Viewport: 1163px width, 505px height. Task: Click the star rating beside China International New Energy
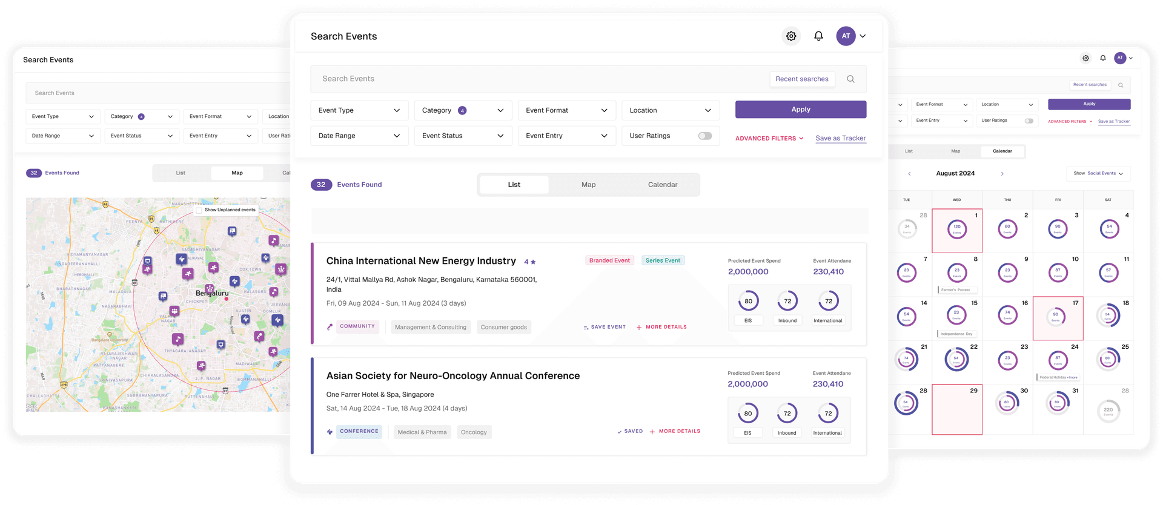[x=530, y=262]
